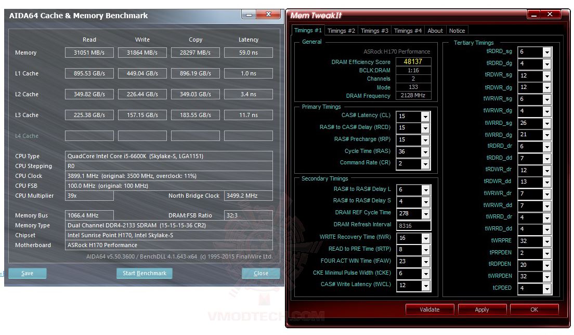Open the tRDPDEN dropdown
The height and width of the screenshot is (335, 574).
pos(547,265)
